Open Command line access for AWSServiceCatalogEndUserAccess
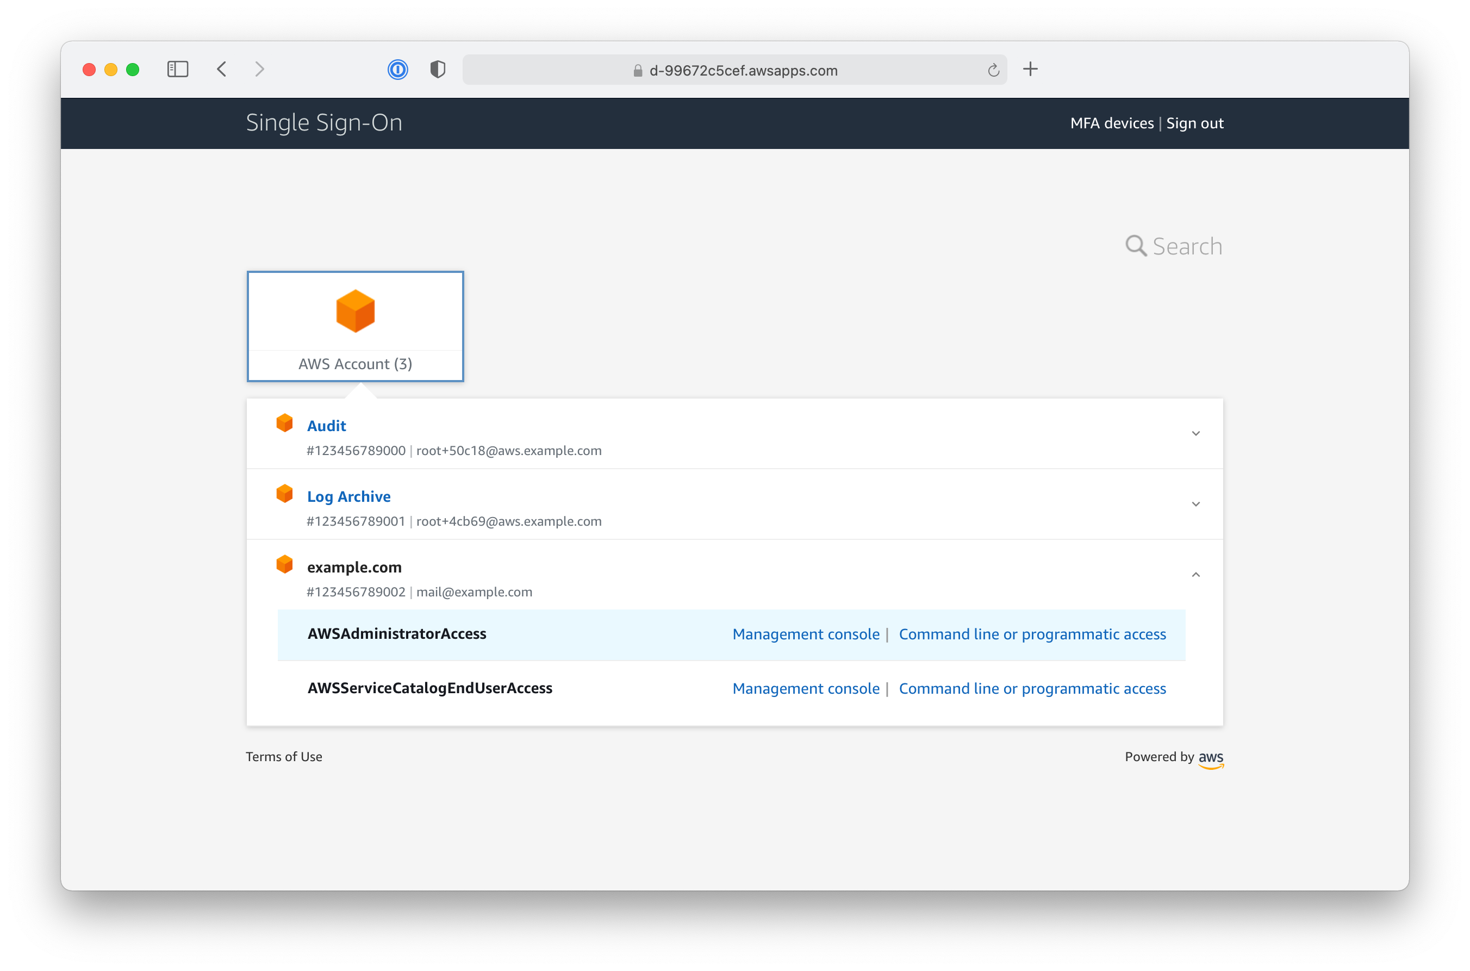Image resolution: width=1470 pixels, height=971 pixels. click(x=1032, y=689)
